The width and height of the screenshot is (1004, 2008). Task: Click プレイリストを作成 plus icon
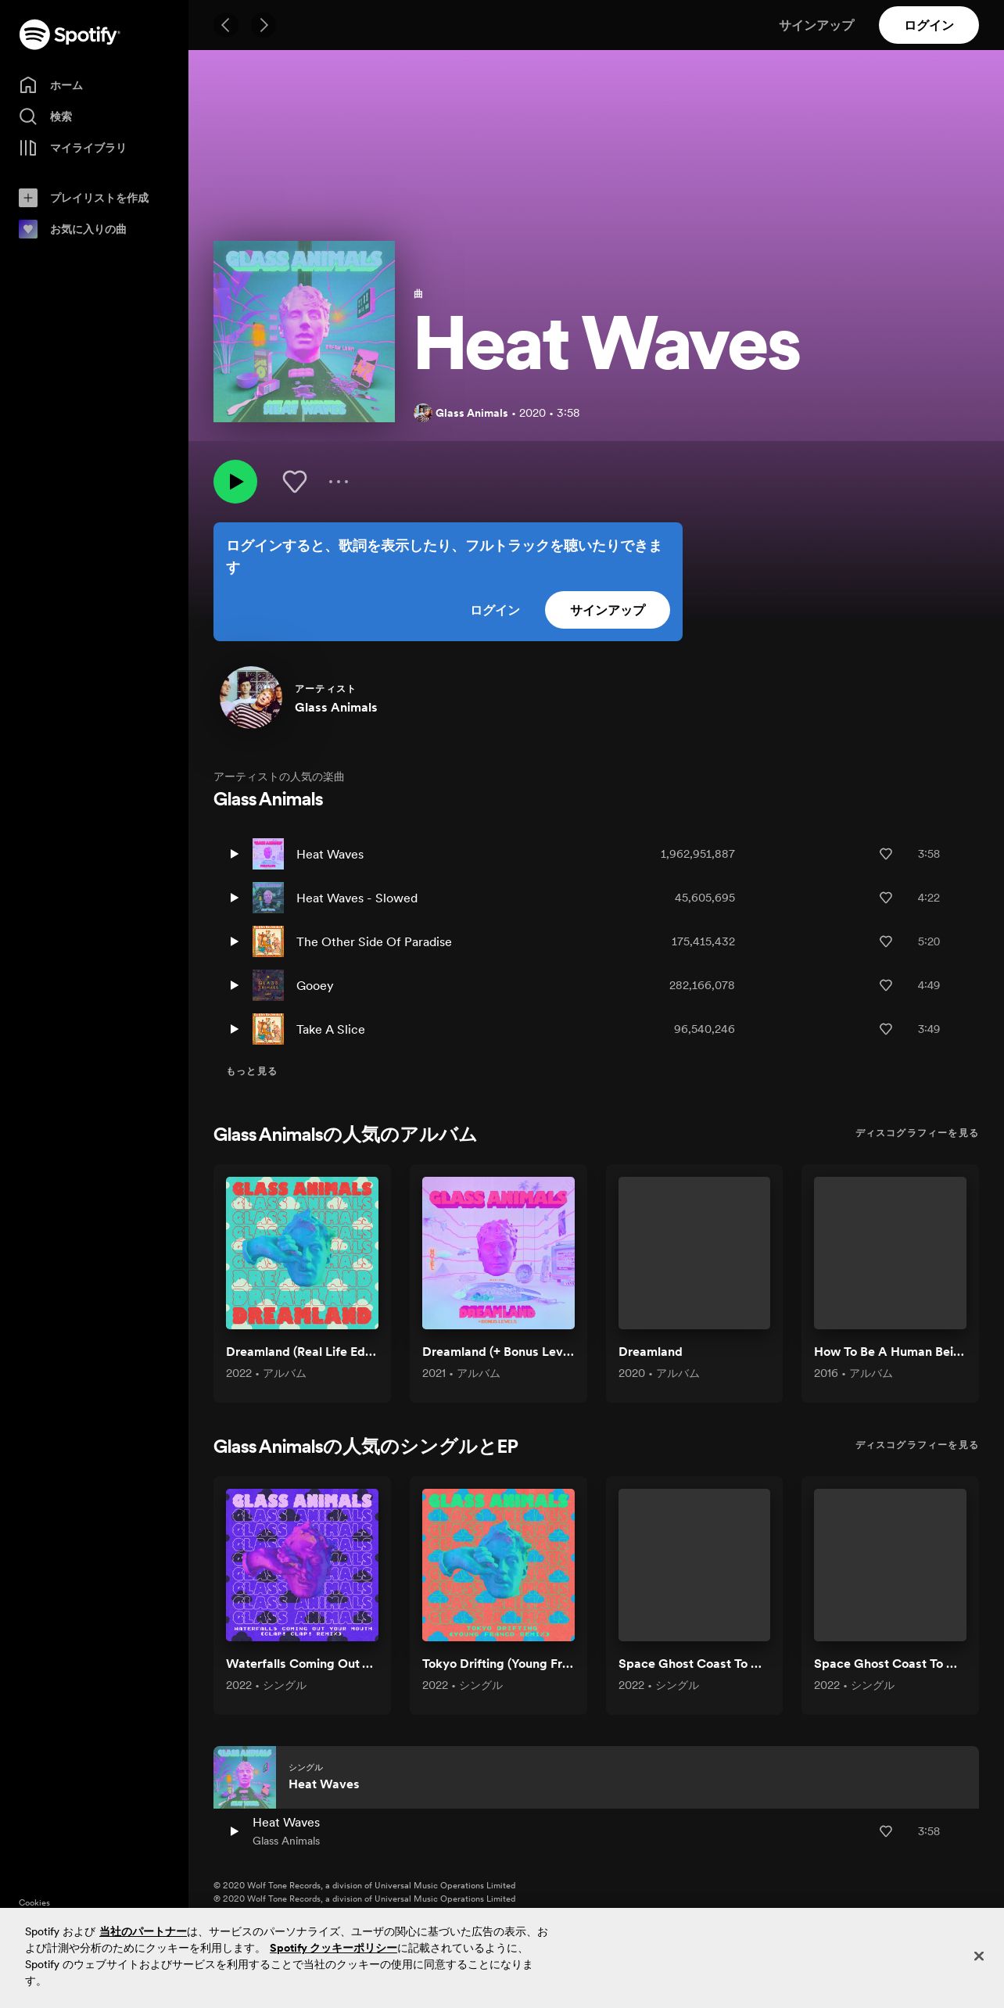coord(28,198)
